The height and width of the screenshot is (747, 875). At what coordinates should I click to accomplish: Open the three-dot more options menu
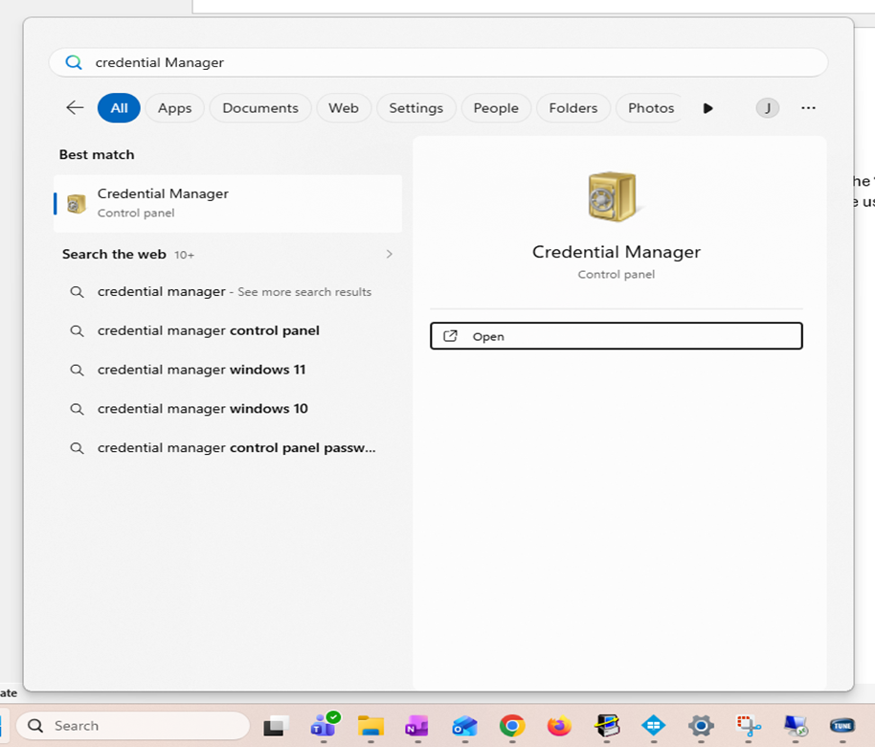pyautogui.click(x=808, y=108)
